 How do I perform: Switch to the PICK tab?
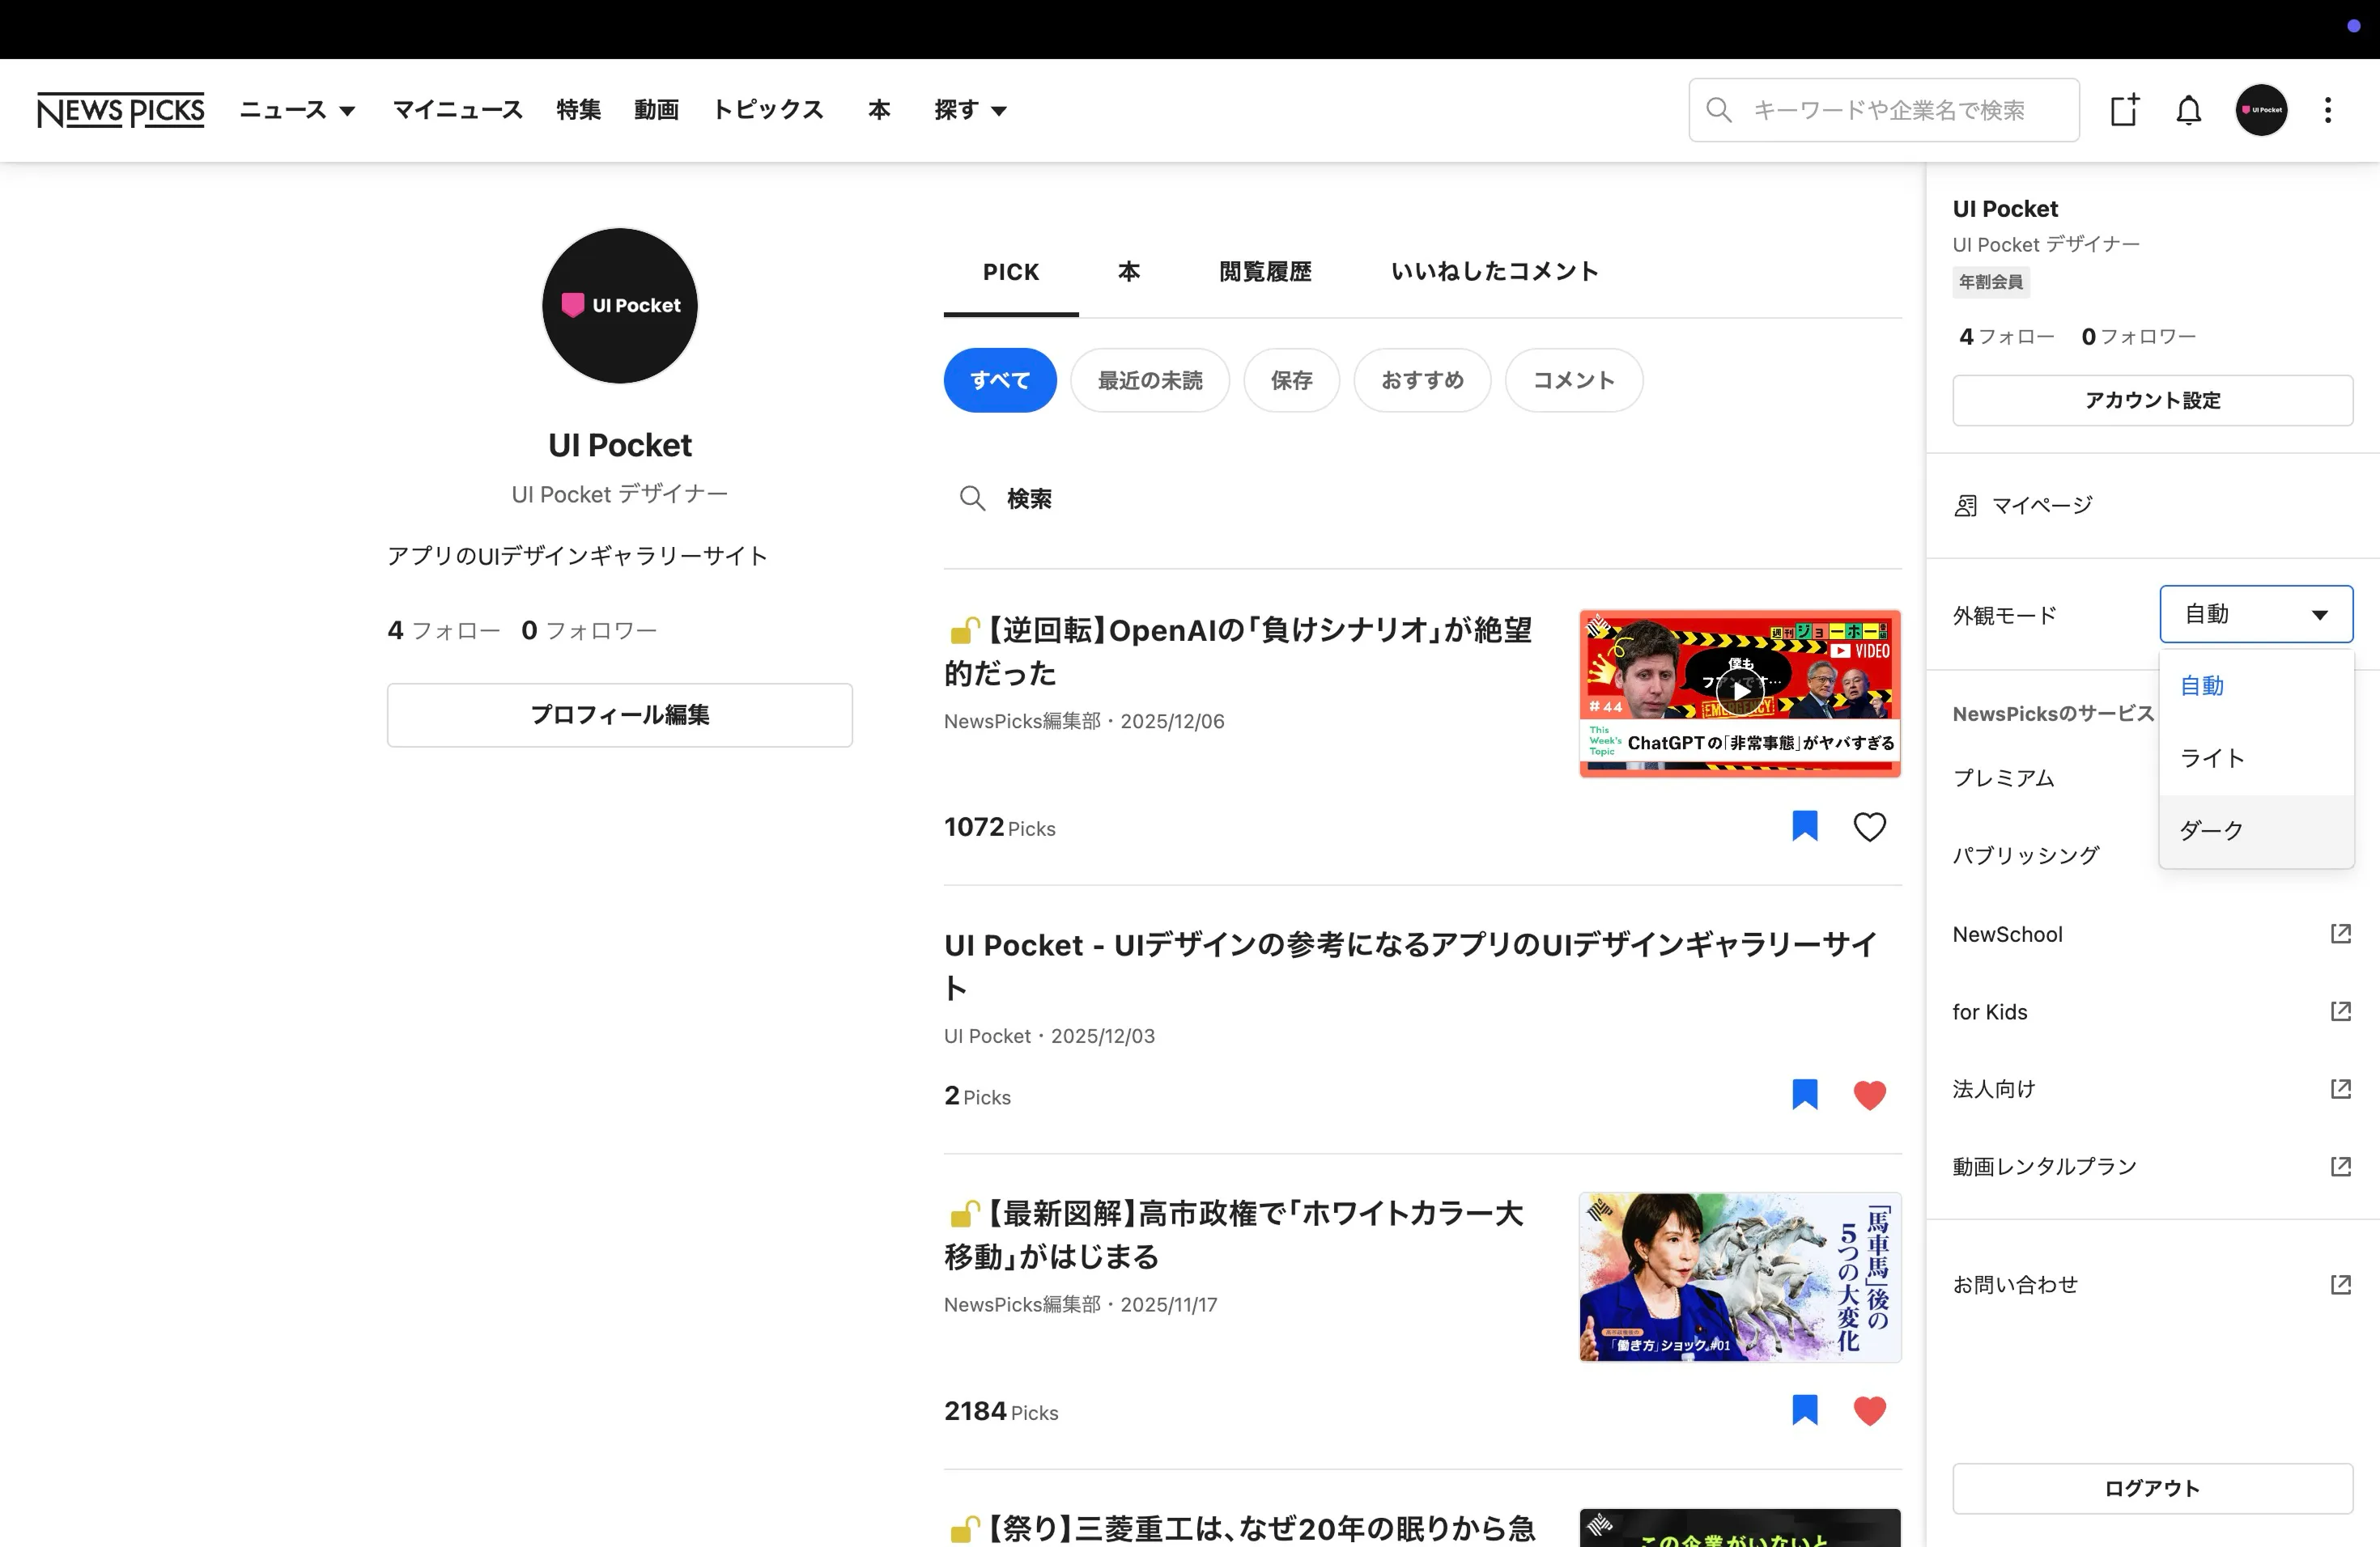click(1011, 272)
